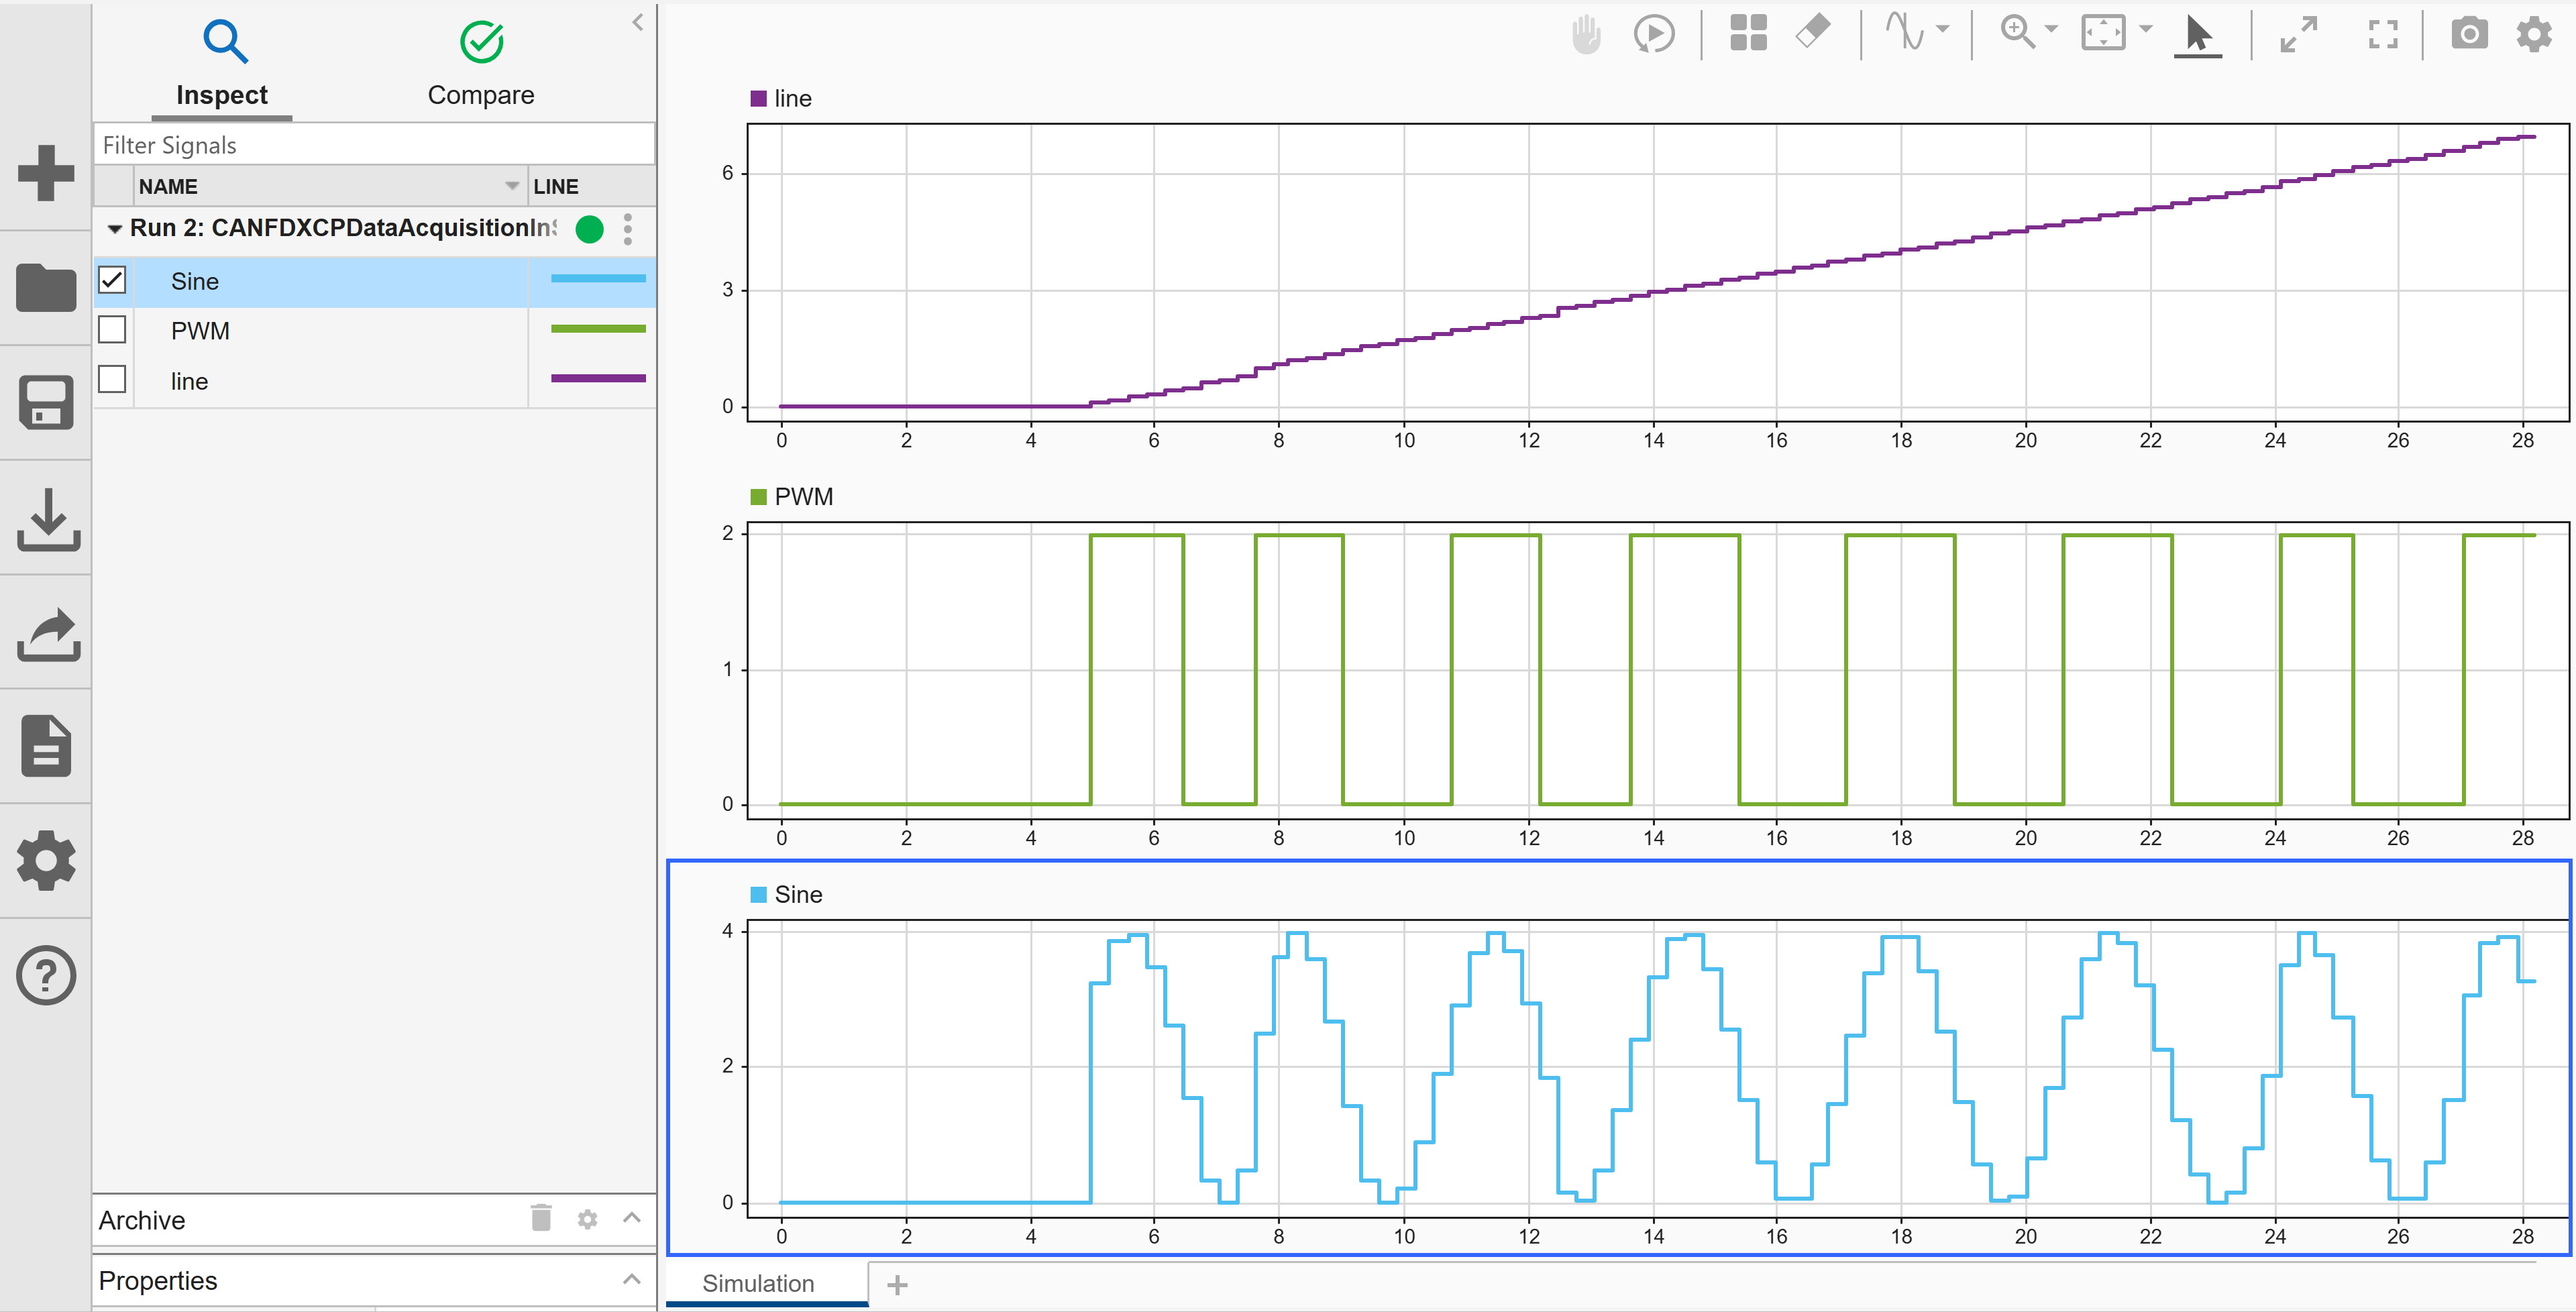Viewport: 2576px width, 1312px height.
Task: Open preferences gear in left sidebar
Action: pos(46,861)
